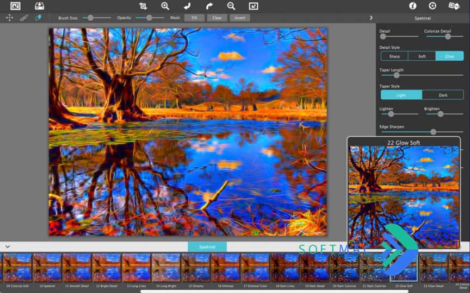Select the 15 Dreamy preset thumbnail
The width and height of the screenshot is (470, 293).
point(195,267)
